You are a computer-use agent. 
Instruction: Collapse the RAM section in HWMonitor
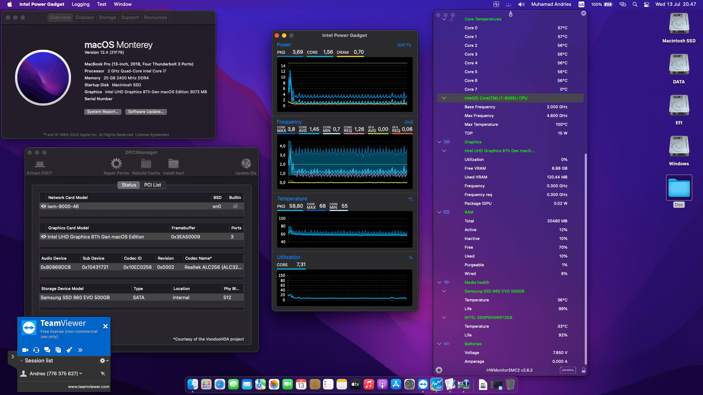pos(439,212)
